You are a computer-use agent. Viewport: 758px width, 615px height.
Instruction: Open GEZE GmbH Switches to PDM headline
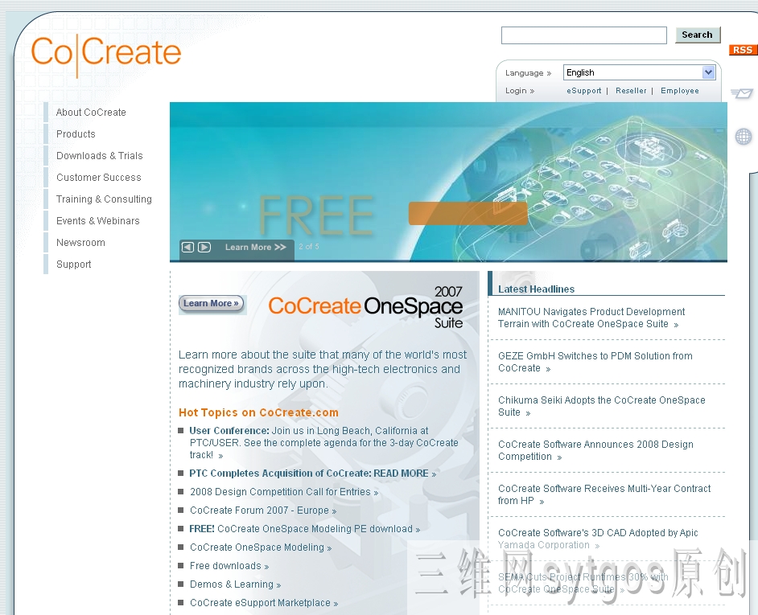[595, 362]
